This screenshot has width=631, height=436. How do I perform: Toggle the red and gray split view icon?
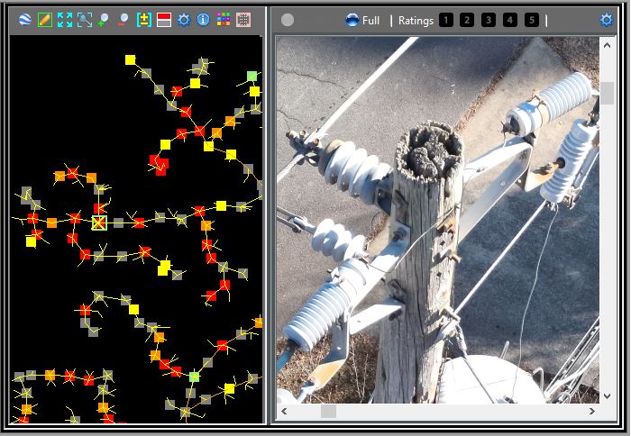[x=164, y=20]
